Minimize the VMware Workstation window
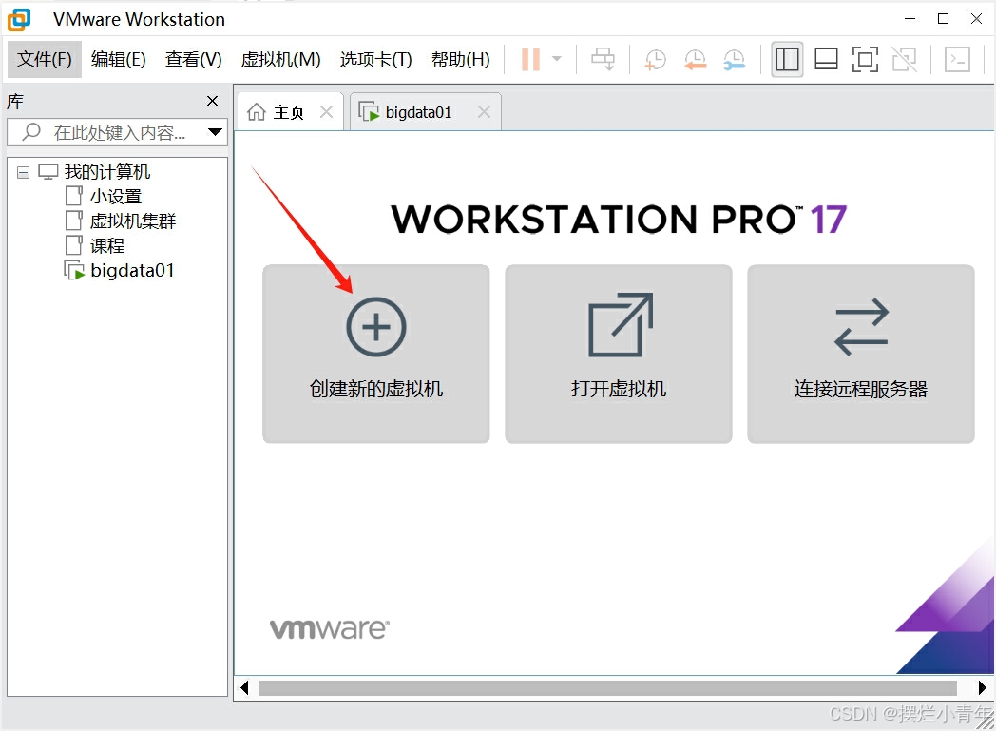996x731 pixels. [910, 19]
